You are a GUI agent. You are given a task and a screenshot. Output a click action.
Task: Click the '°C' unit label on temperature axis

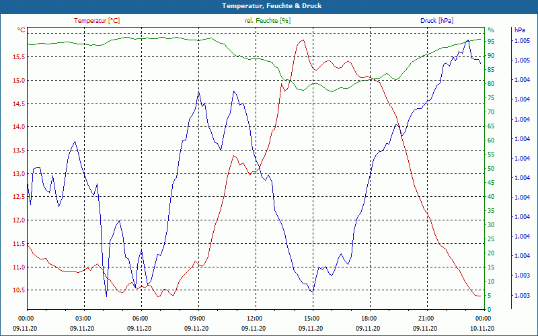(x=22, y=30)
